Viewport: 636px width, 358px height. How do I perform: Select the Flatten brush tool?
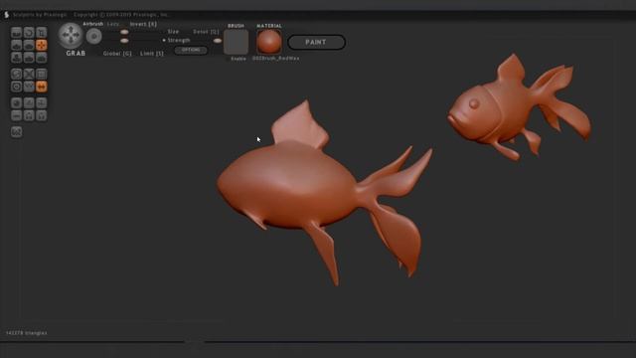(29, 45)
